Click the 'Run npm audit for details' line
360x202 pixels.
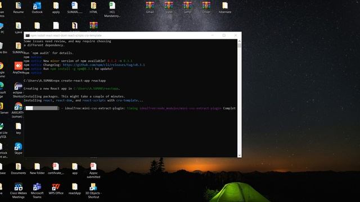point(48,53)
